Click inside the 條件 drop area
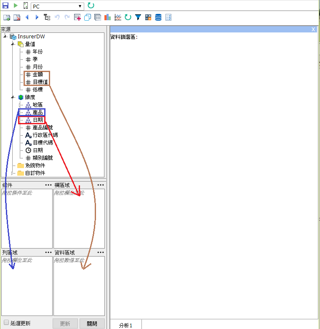Viewport: 320px width, 329px height. coord(27,219)
